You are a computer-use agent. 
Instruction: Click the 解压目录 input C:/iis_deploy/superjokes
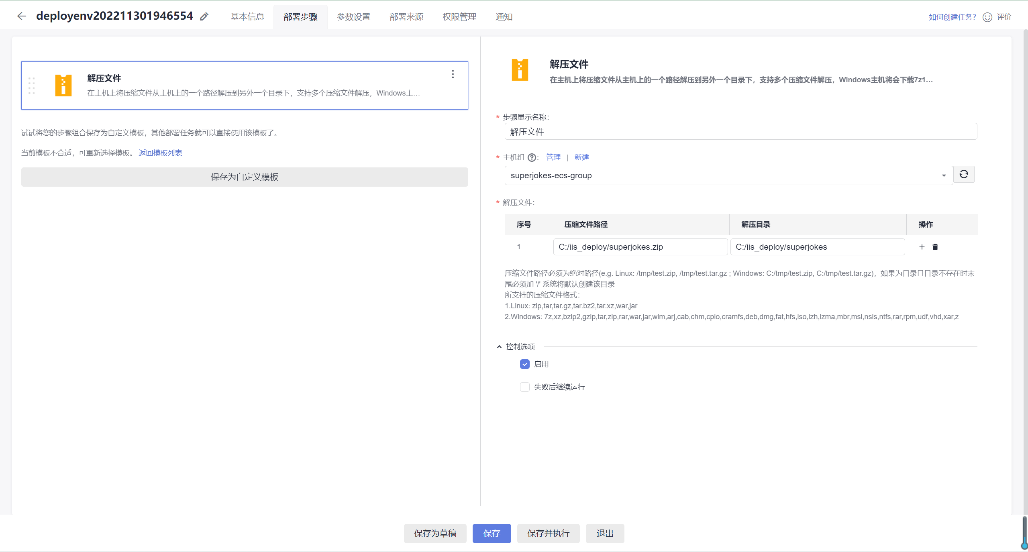coord(817,247)
